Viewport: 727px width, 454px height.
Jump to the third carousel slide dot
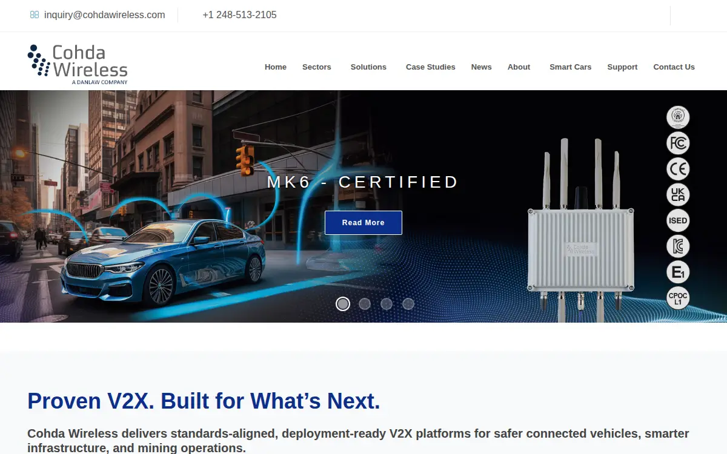click(x=387, y=304)
